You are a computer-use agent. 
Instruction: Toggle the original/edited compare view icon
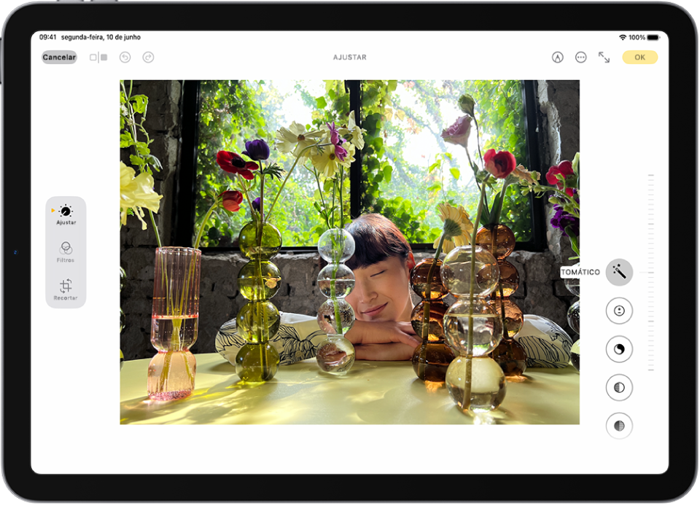pos(98,57)
